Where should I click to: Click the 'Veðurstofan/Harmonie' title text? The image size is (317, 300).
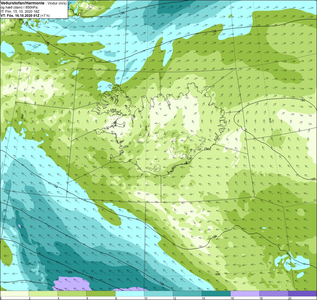click(x=22, y=3)
